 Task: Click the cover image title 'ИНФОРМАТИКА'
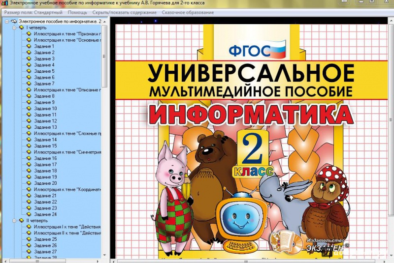point(252,115)
